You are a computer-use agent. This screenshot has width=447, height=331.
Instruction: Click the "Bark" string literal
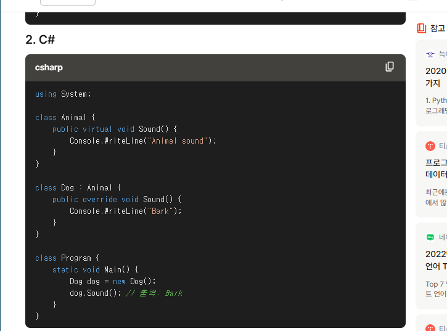[160, 211]
